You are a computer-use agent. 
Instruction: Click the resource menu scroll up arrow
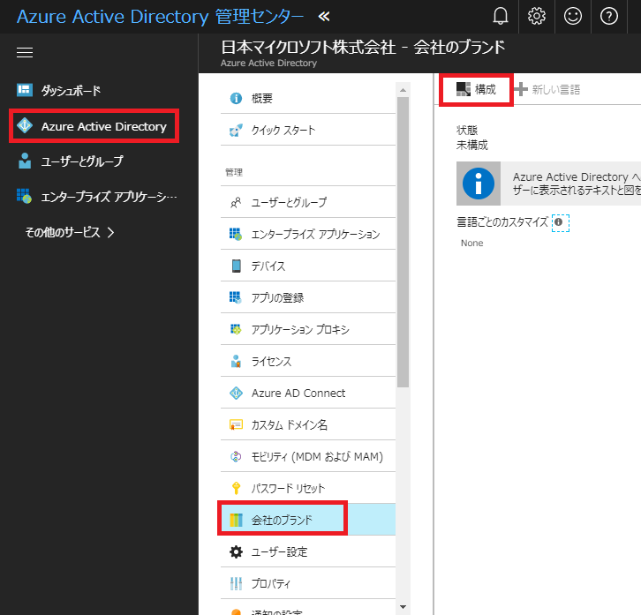[x=403, y=90]
